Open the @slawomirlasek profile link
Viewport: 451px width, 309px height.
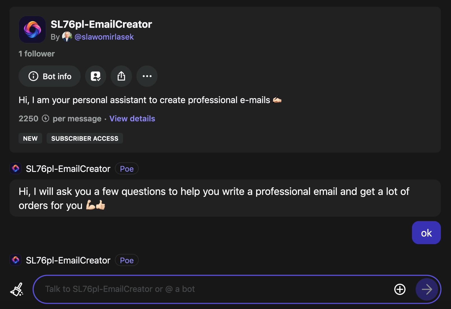click(x=104, y=37)
